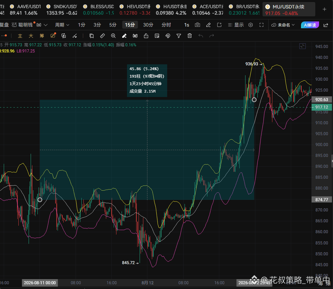Enter fullscreen chart mode

pos(261,25)
